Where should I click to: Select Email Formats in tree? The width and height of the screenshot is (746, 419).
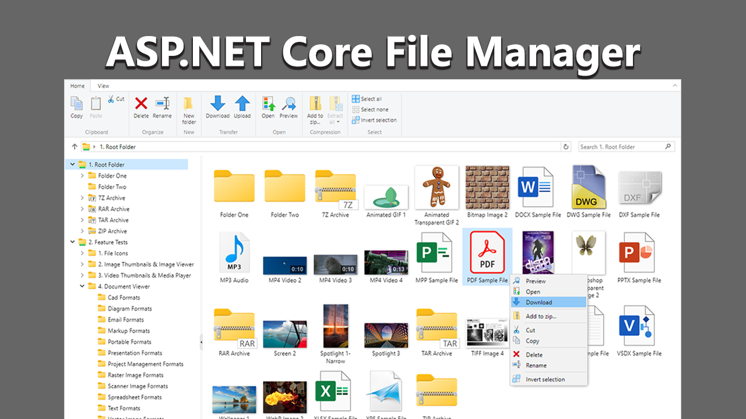[x=125, y=319]
